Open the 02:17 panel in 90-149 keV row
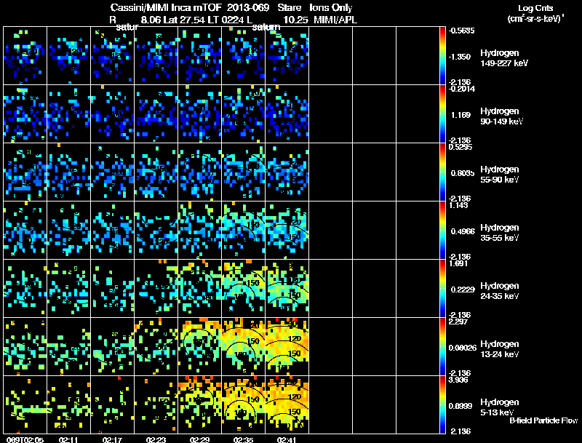582x443 pixels. [x=113, y=114]
